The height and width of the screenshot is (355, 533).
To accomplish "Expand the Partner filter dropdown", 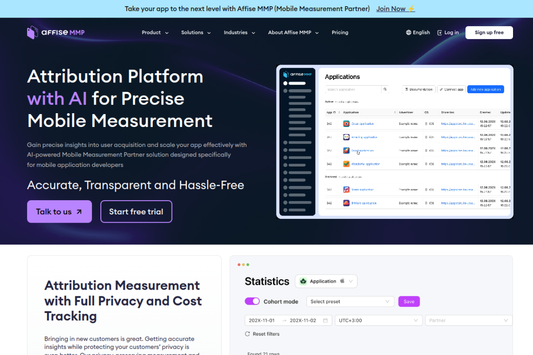I will point(468,320).
